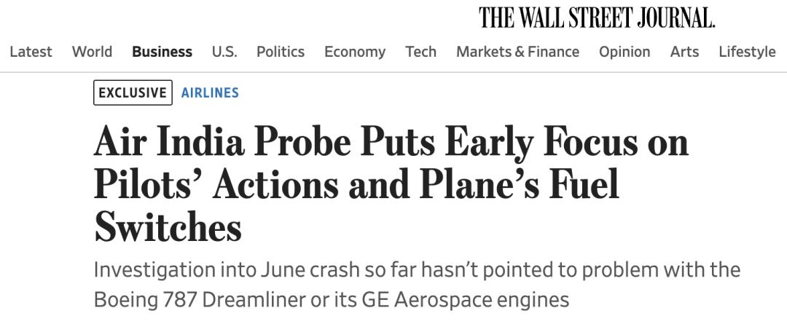Open the U.S. news section
This screenshot has height=332, width=787.
tap(224, 52)
